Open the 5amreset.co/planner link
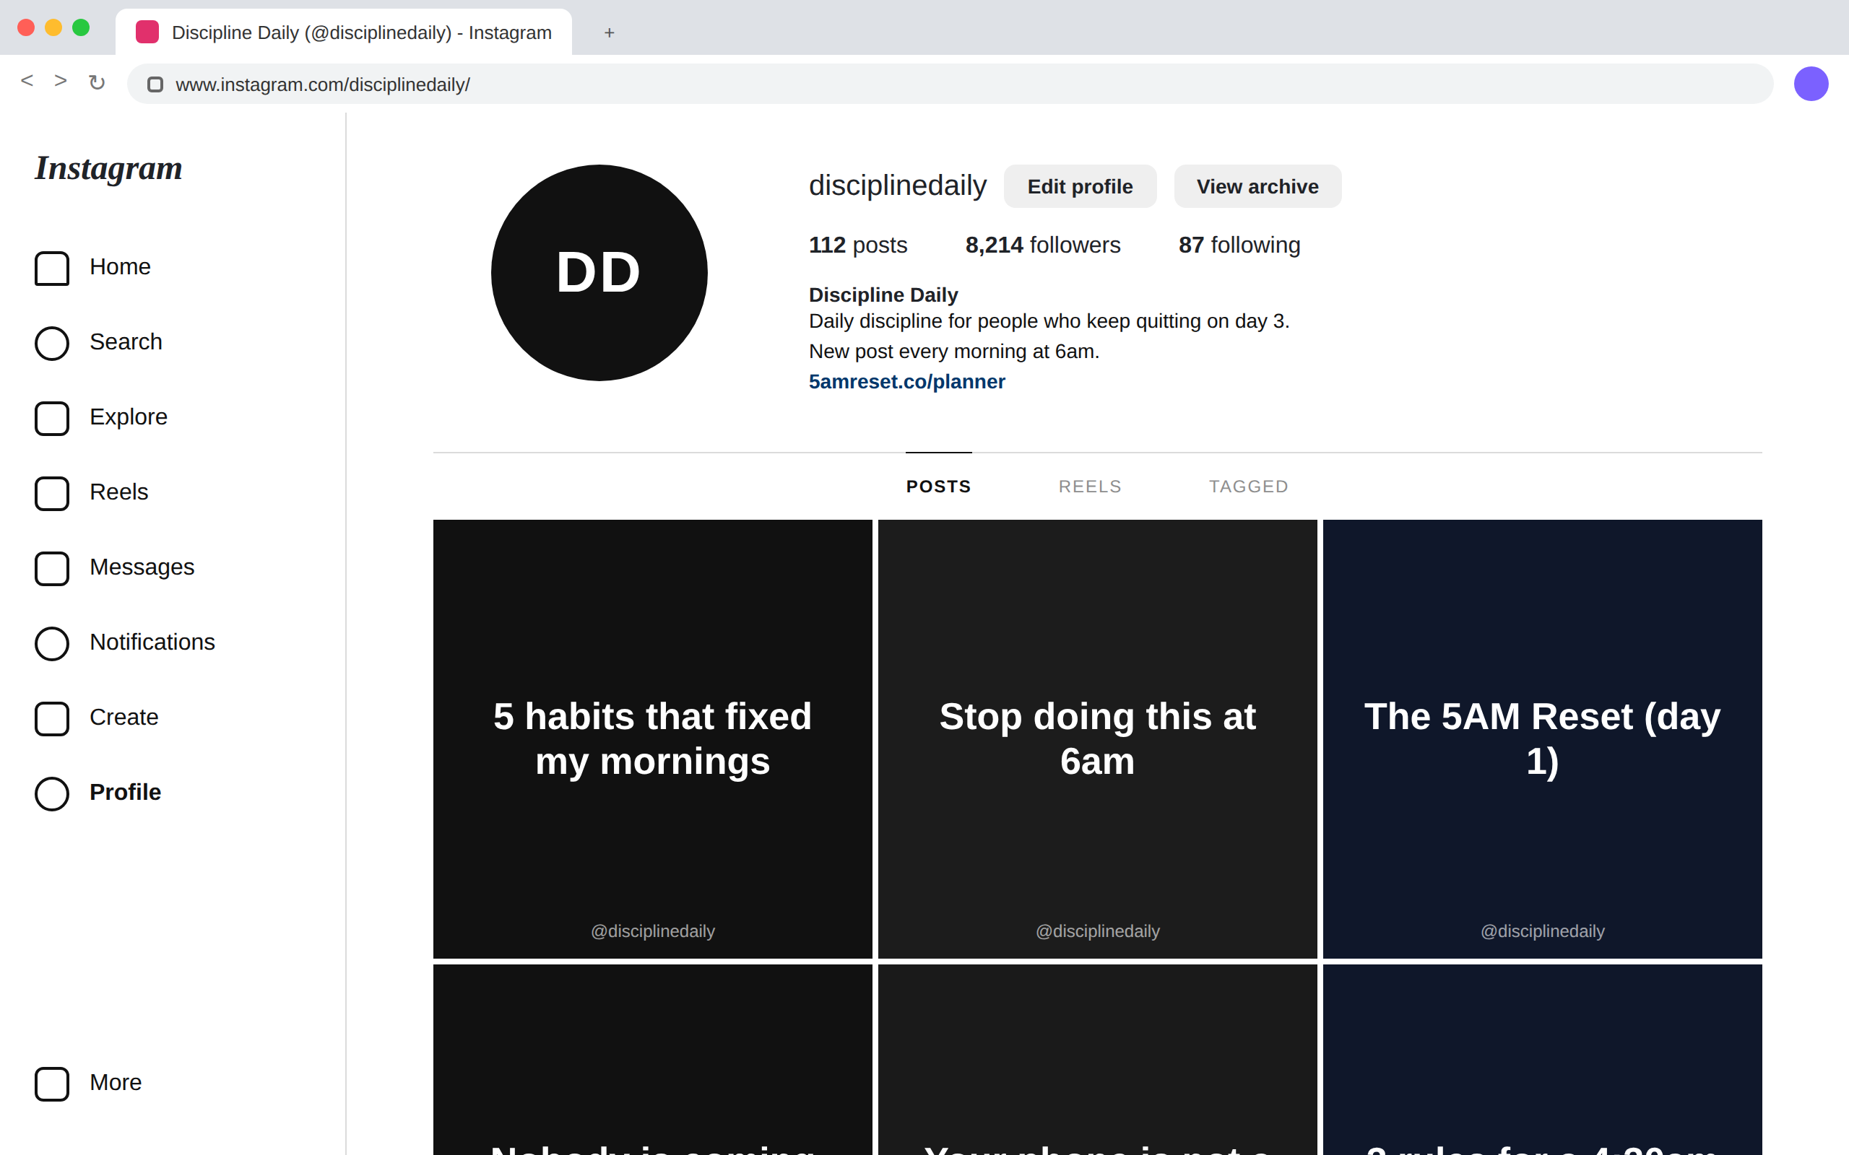1849x1155 pixels. (x=907, y=381)
